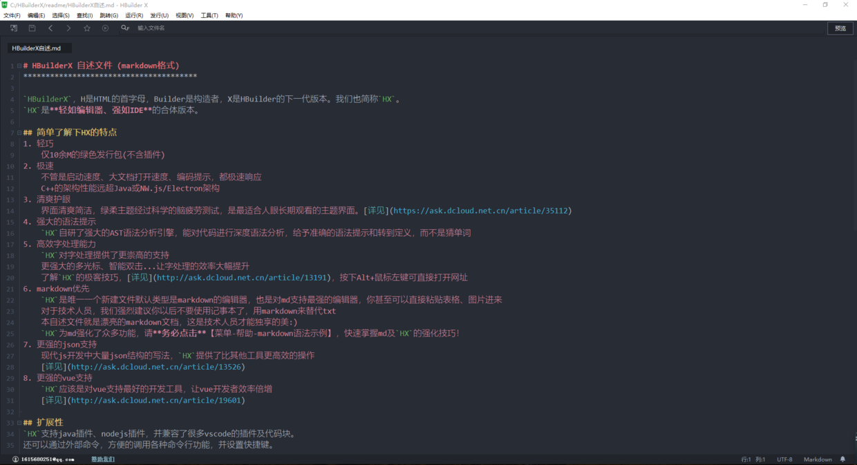Viewport: 857px width, 465px height.
Task: Click the star bookmark icon
Action: (87, 28)
